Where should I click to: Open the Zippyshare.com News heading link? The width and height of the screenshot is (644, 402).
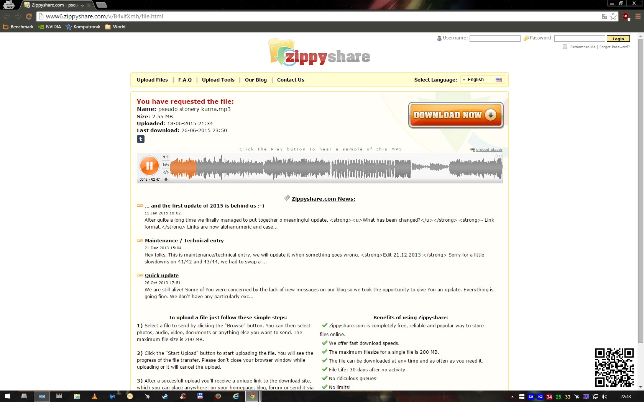tap(323, 199)
